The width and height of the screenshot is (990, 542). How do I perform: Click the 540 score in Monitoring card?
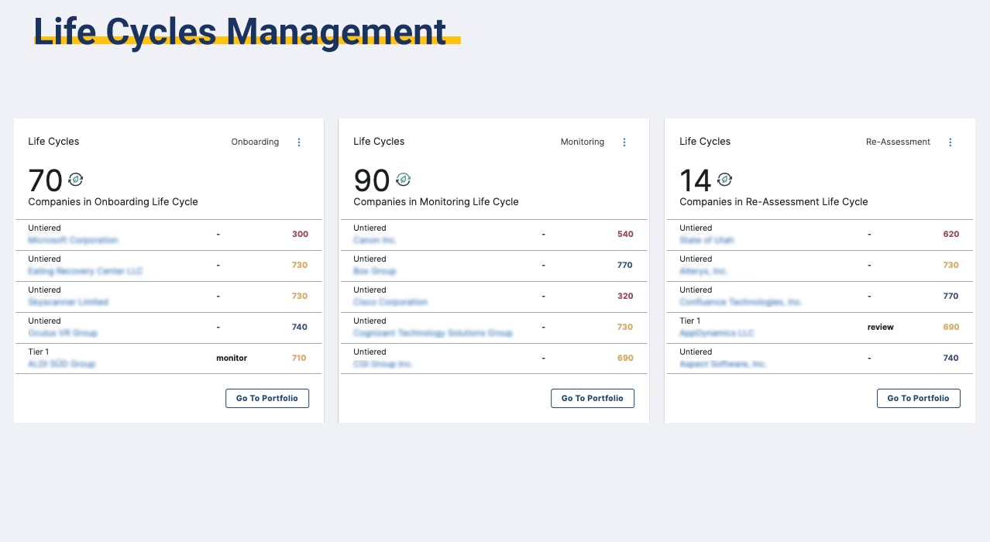pos(625,234)
